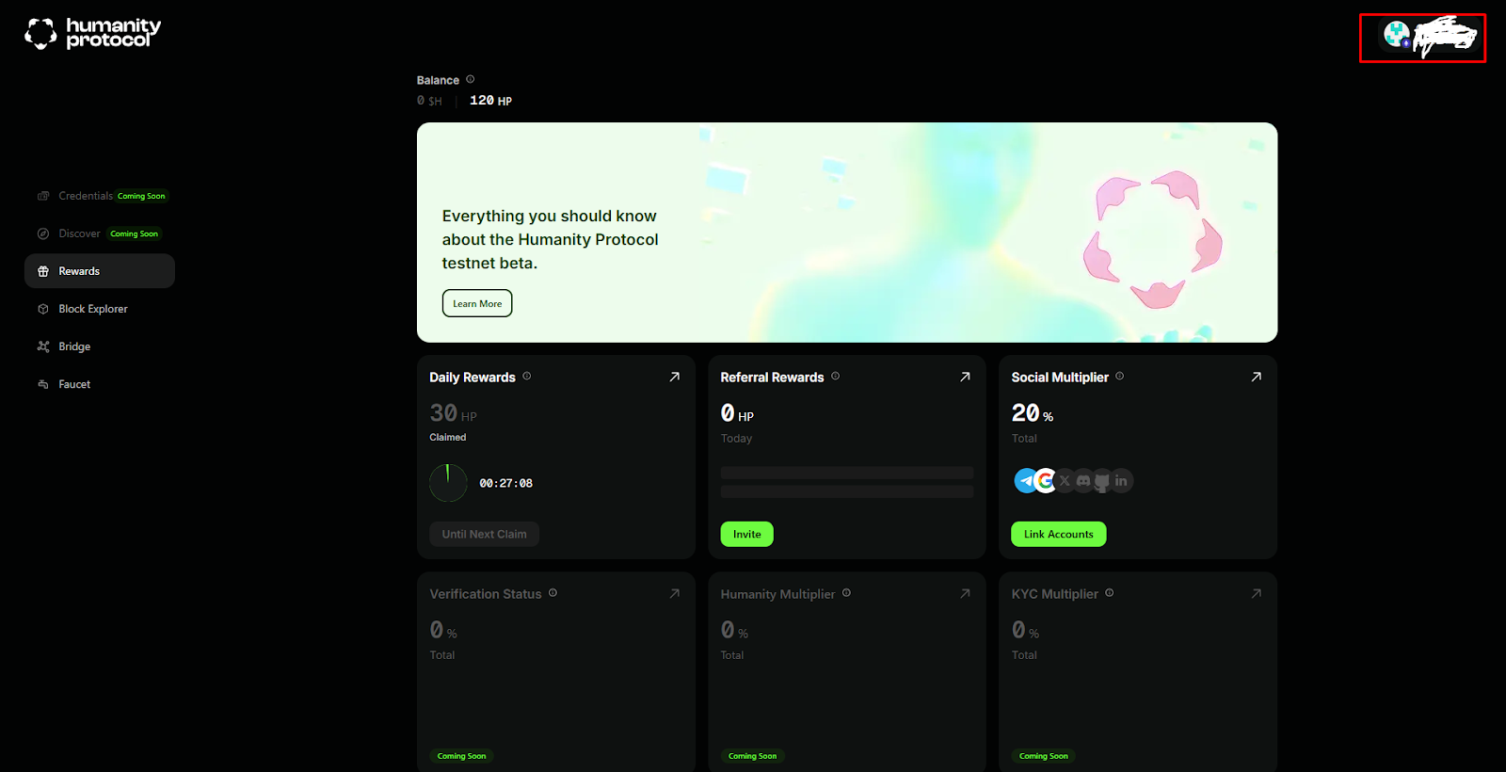Open KYC Multiplier arrow icon

(x=1256, y=593)
